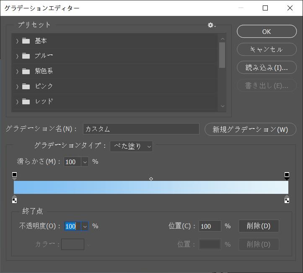Open the 滑らかさ percentage dropdown arrow
The width and height of the screenshot is (303, 273).
(x=85, y=162)
